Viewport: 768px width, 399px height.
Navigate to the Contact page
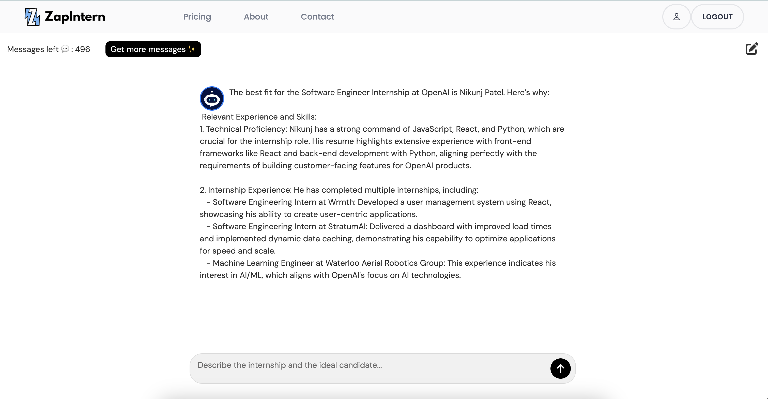tap(317, 17)
